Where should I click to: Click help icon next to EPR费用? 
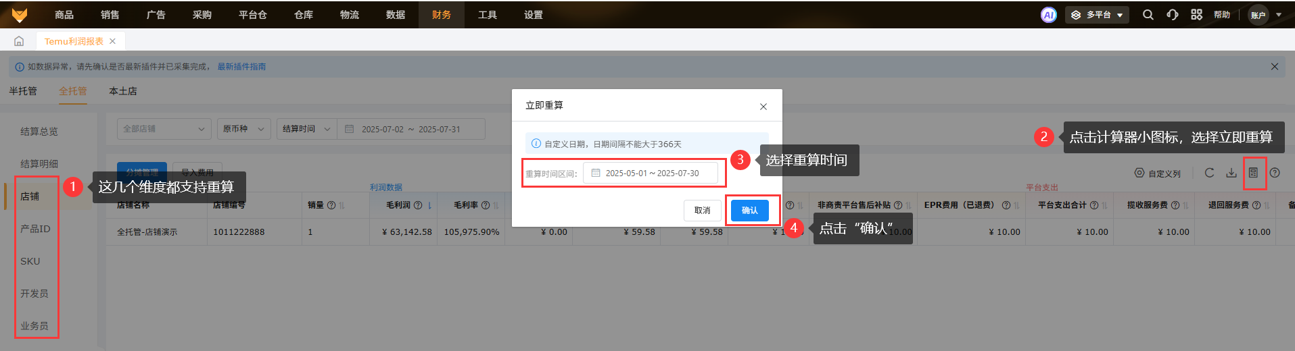click(x=1006, y=205)
